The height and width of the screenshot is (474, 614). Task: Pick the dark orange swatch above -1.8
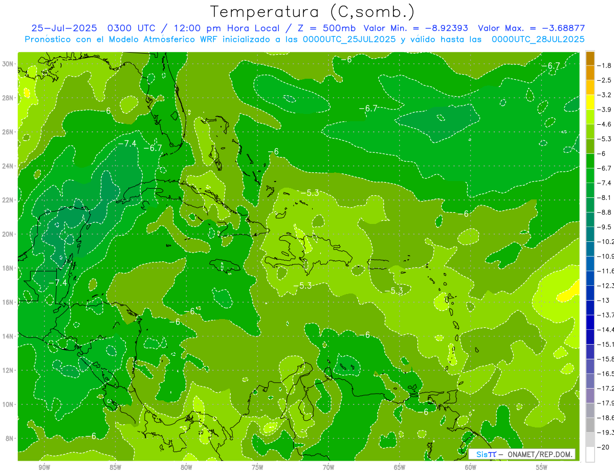pyautogui.click(x=590, y=58)
